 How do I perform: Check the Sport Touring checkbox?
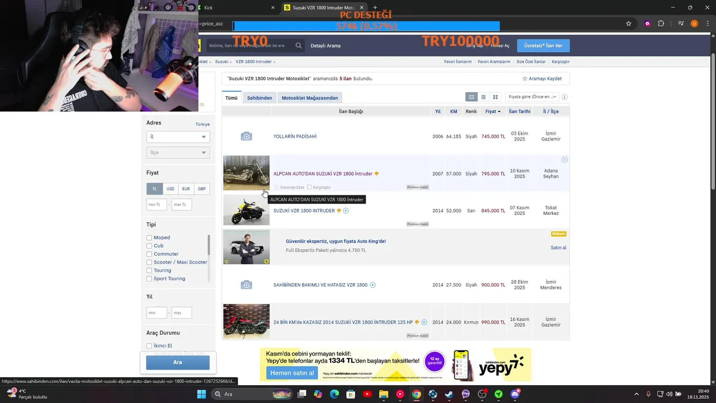[149, 279]
